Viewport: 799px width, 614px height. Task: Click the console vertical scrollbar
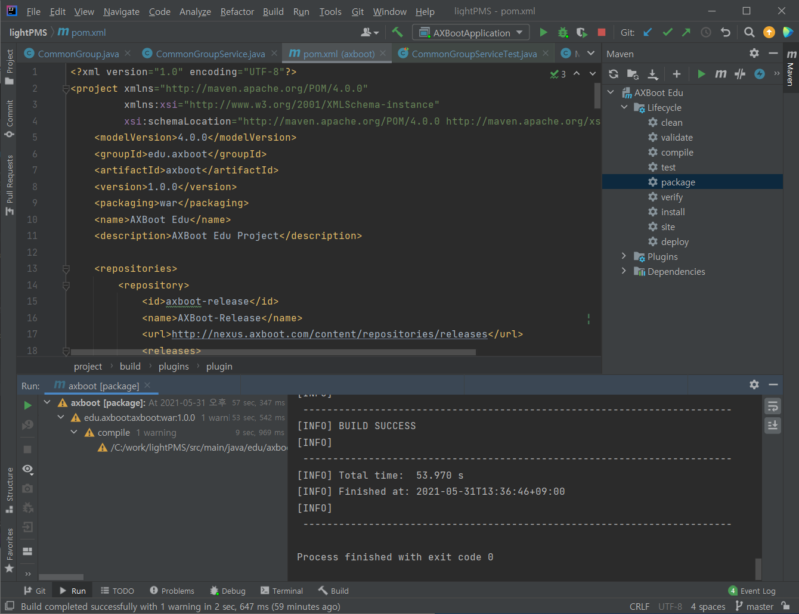pyautogui.click(x=758, y=569)
